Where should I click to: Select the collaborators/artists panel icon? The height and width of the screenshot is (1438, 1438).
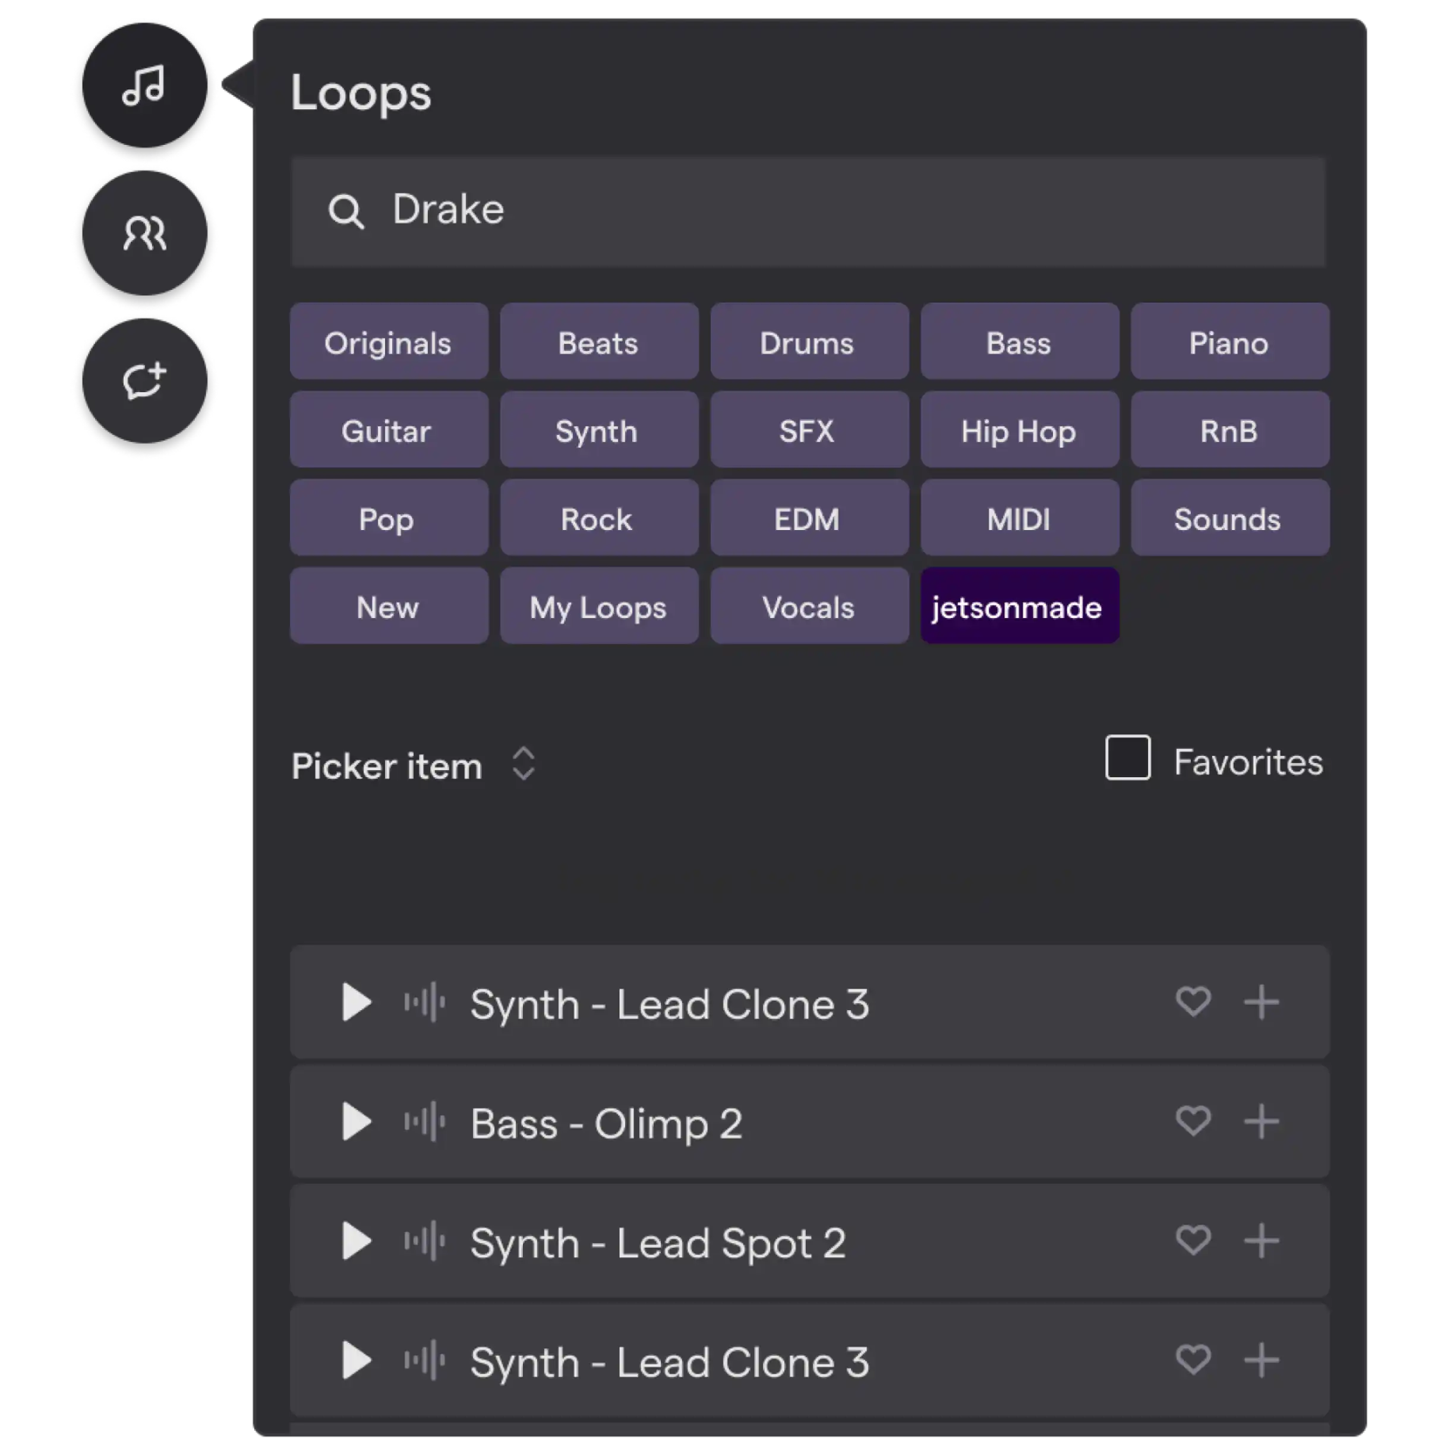144,233
